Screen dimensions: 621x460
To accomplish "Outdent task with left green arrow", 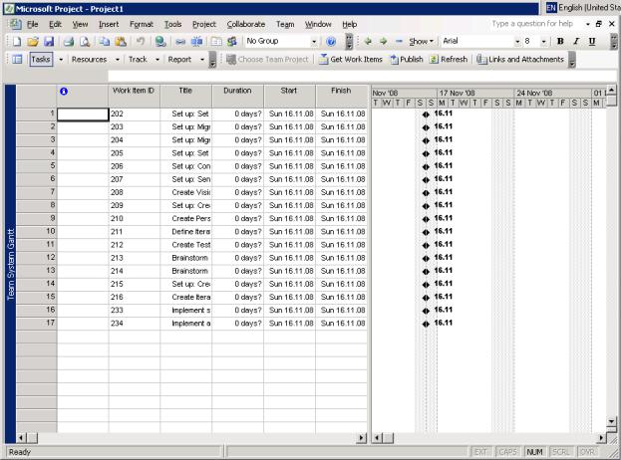I will [368, 41].
